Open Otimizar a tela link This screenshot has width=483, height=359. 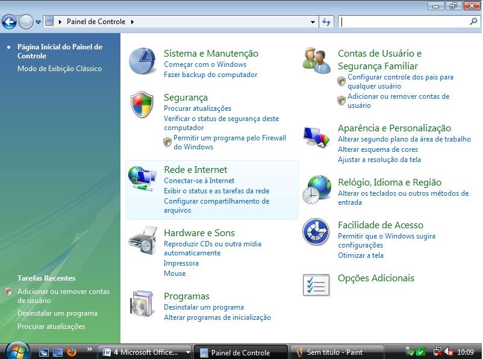pos(361,255)
